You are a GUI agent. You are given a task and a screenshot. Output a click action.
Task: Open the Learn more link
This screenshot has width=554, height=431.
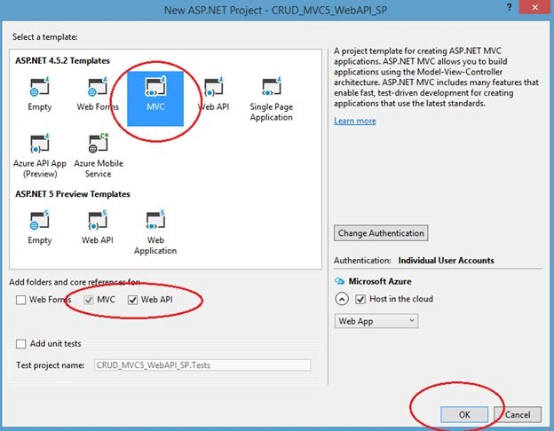355,121
